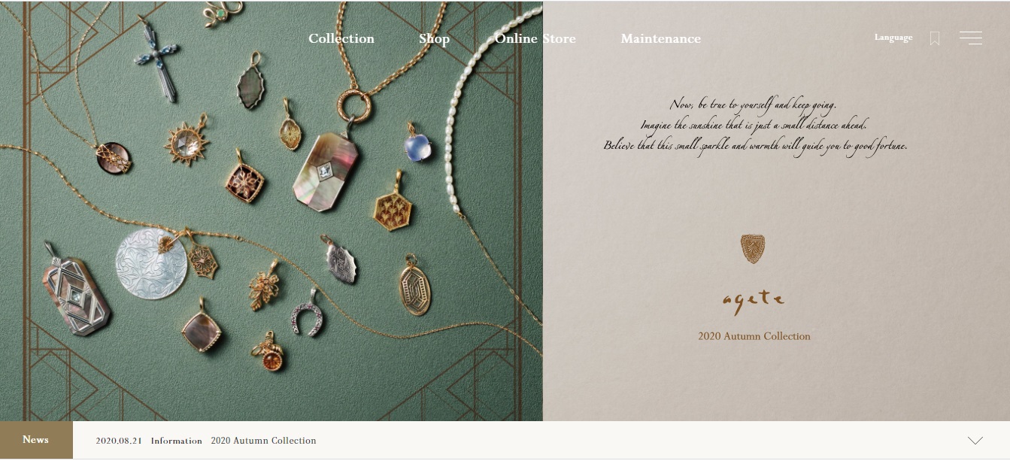
Task: Open the Online Store link
Action: pyautogui.click(x=535, y=38)
